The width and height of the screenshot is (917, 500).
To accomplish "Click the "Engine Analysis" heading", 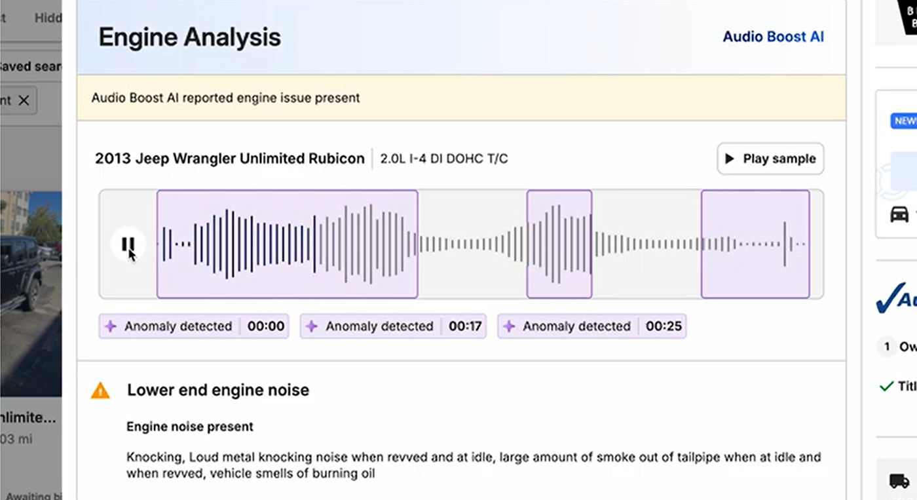I will 189,37.
